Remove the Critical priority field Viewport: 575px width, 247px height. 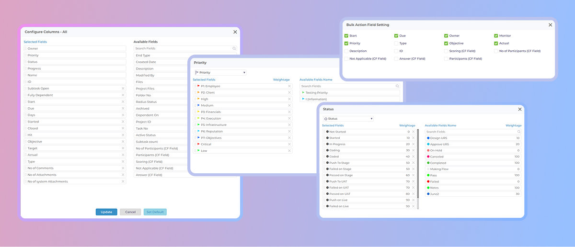point(289,144)
